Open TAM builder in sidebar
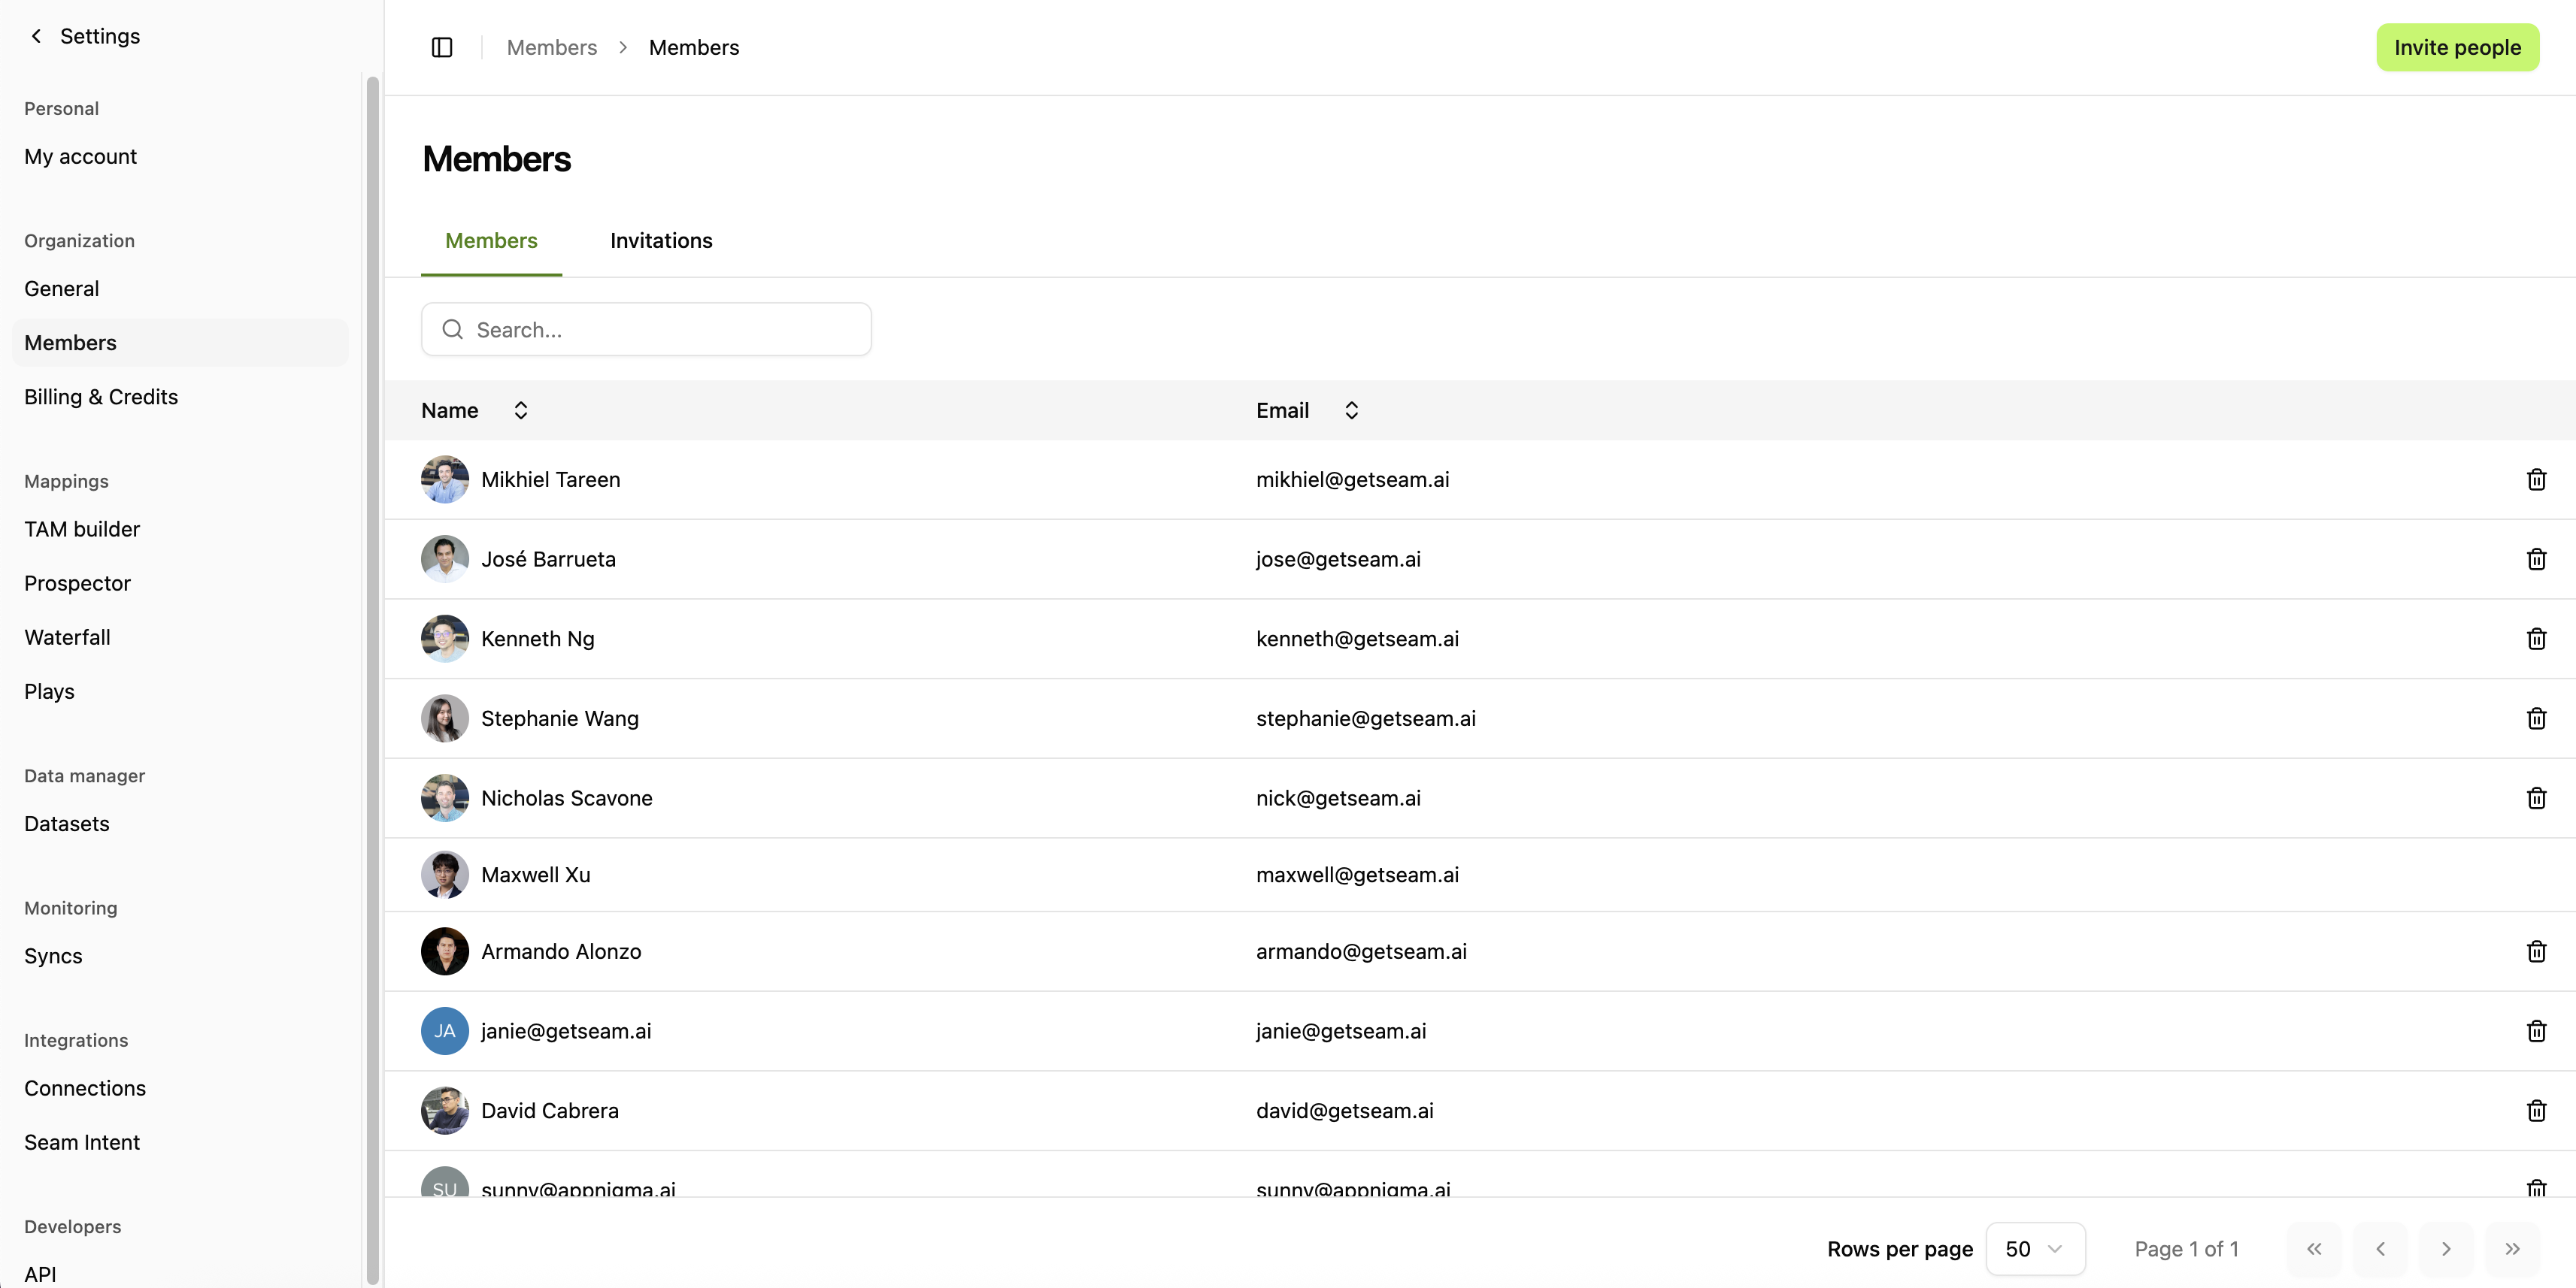Screen dimensions: 2576x1288 point(82,528)
